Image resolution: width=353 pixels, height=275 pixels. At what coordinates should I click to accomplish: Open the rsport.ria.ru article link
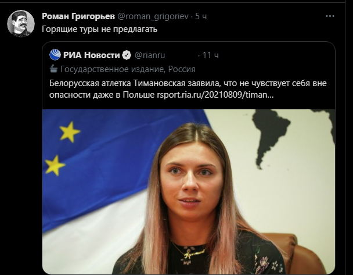[215, 95]
